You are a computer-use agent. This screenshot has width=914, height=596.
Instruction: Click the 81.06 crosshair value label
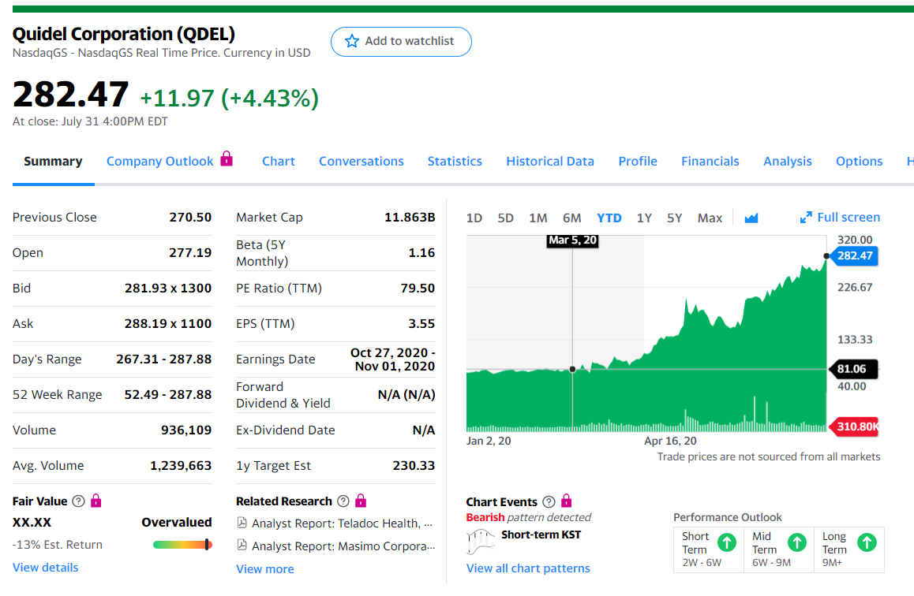coord(852,368)
